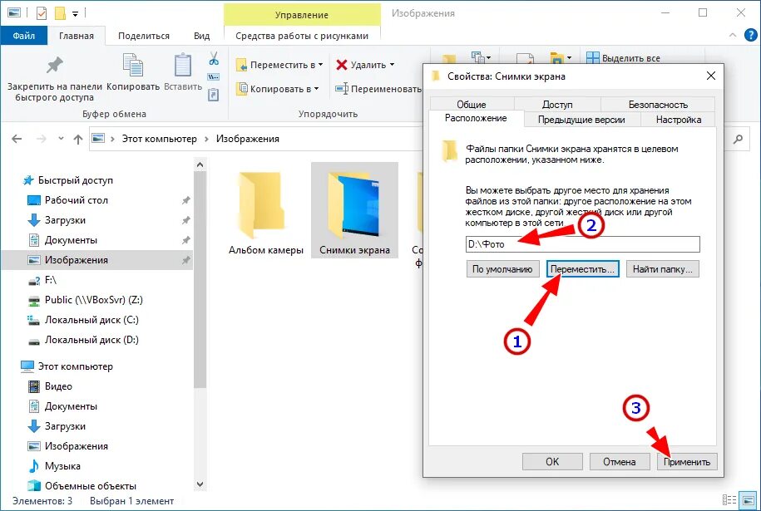Select Рабочий стол in Quick access
Screen dimensions: 761x511
point(77,200)
